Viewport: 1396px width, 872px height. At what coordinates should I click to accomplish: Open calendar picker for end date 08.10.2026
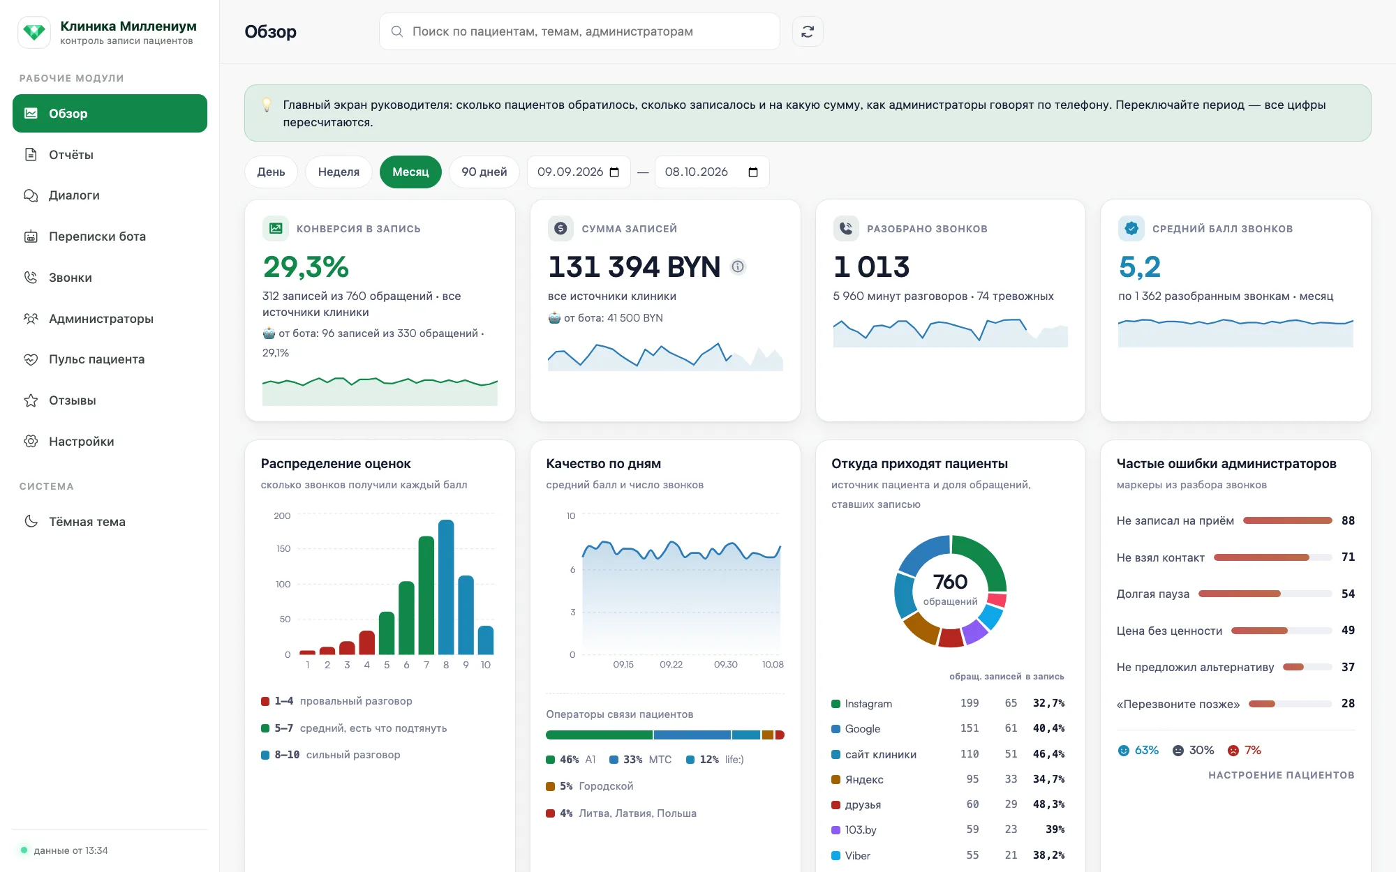point(753,172)
